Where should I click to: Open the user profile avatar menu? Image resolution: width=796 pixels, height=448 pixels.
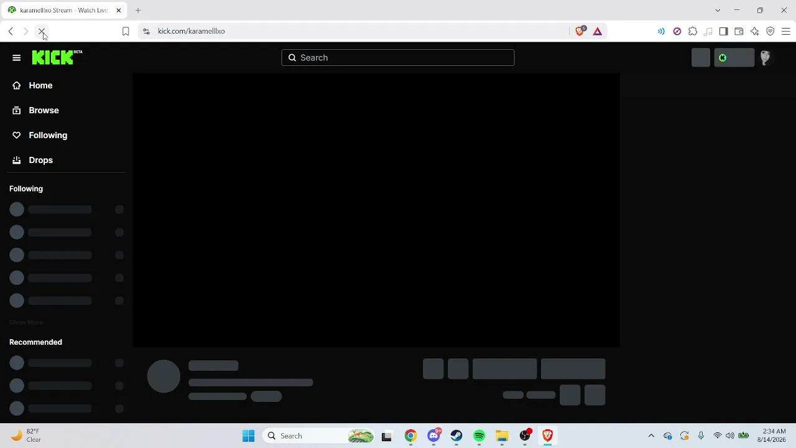(x=766, y=57)
